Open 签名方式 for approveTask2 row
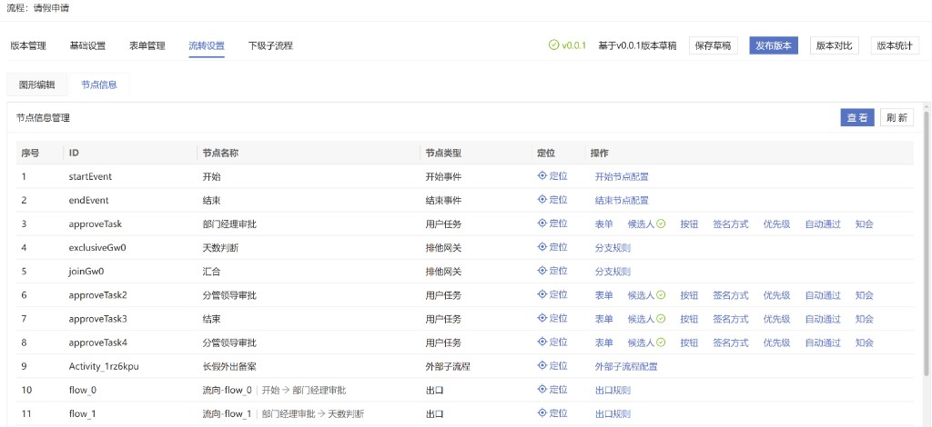The image size is (932, 427). (x=731, y=294)
